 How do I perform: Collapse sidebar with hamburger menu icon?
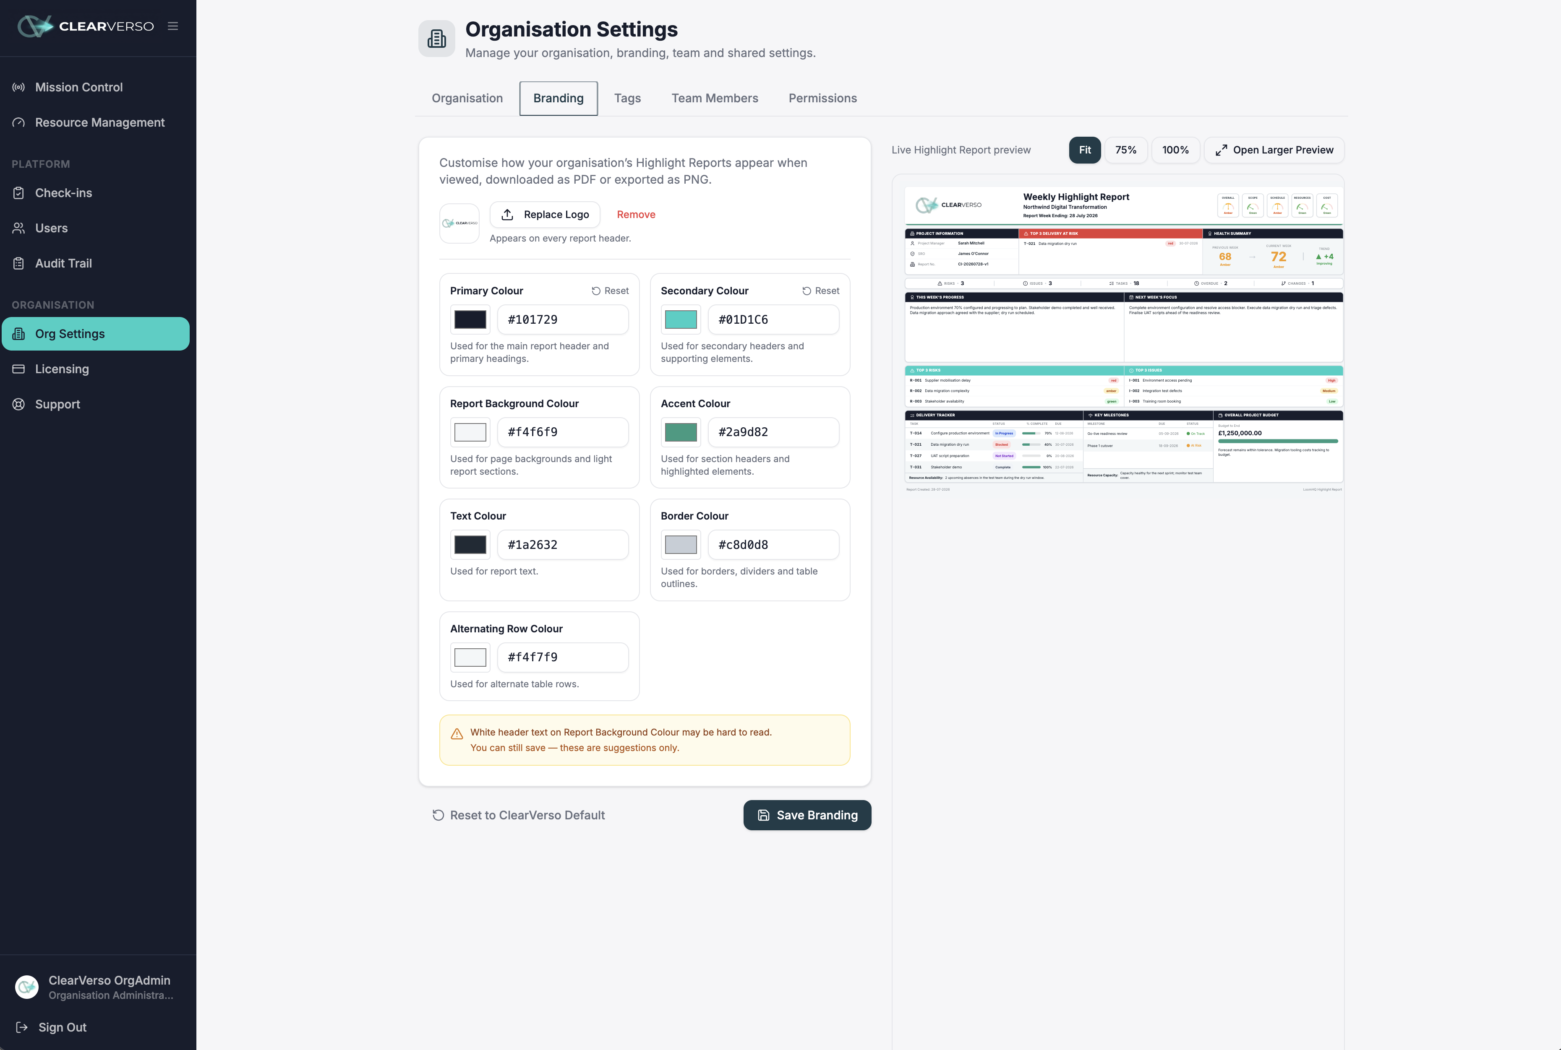(173, 26)
